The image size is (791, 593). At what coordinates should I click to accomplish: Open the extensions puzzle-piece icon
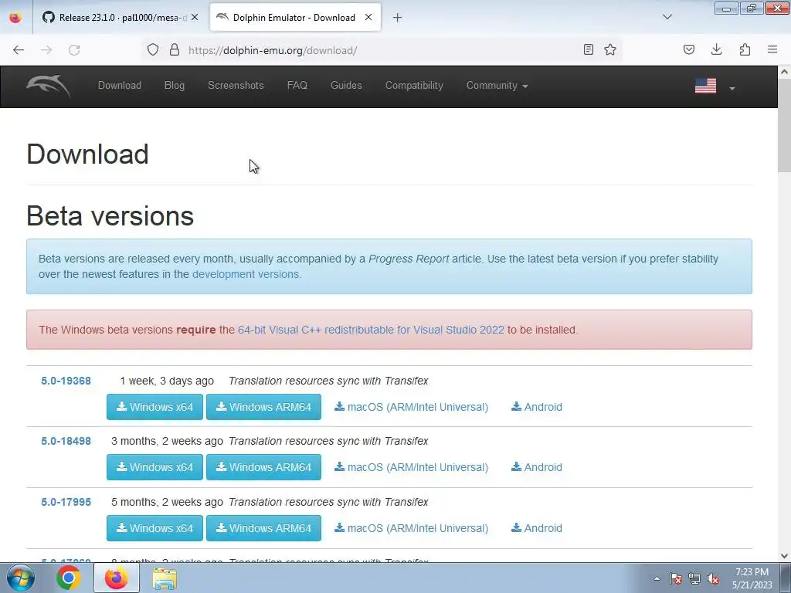point(745,49)
